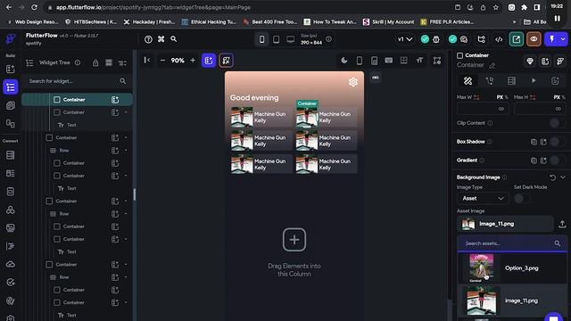Open the cloud functions sidebar icon
571x321 pixels.
(11, 264)
